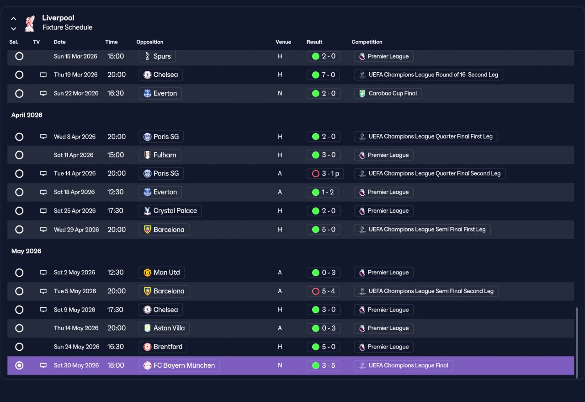This screenshot has height=402, width=585.
Task: Sort by the Opposition column header
Action: point(150,42)
